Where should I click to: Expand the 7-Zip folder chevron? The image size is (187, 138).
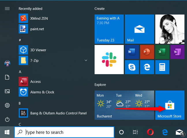point(86,60)
